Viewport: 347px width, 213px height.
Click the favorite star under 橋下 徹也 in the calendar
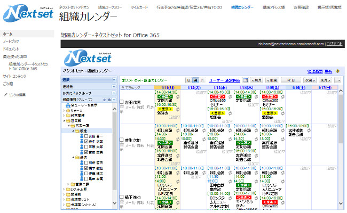click(x=122, y=202)
